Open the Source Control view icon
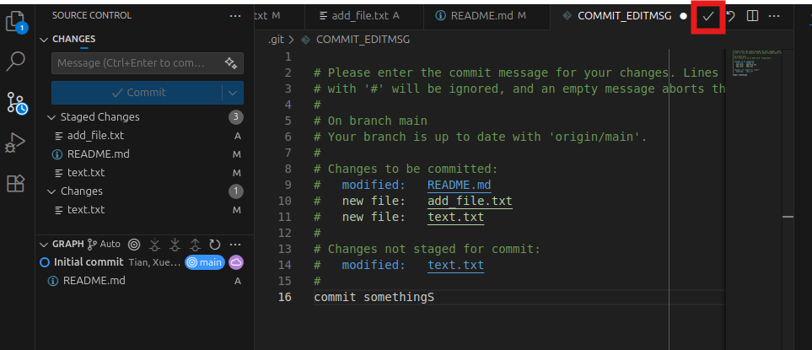 (17, 103)
